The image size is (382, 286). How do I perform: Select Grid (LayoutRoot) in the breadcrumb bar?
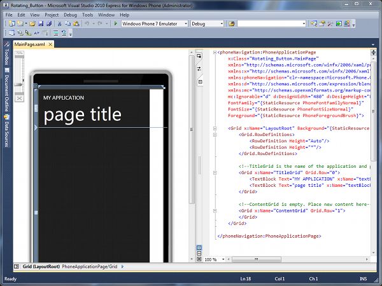(x=41, y=266)
